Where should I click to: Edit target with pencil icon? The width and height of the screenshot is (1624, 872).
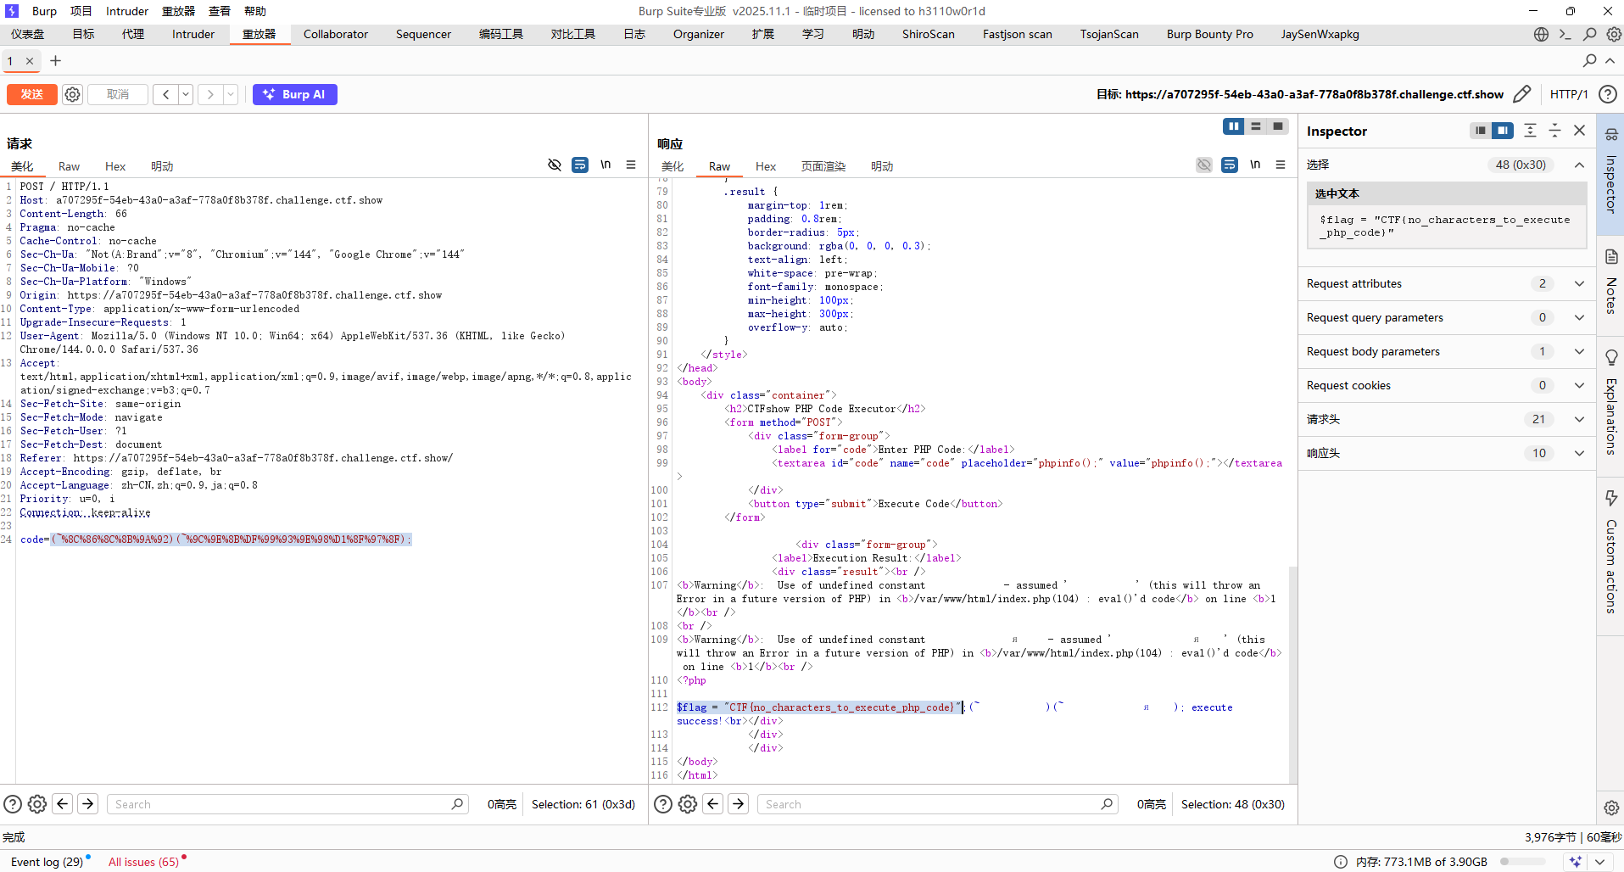pos(1522,94)
